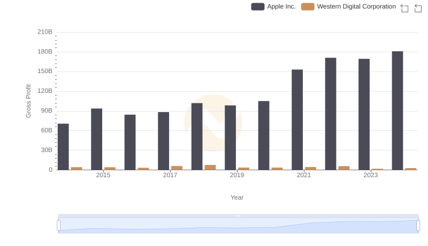Click the zoom reset restore icon
The width and height of the screenshot is (428, 246).
[x=418, y=8]
